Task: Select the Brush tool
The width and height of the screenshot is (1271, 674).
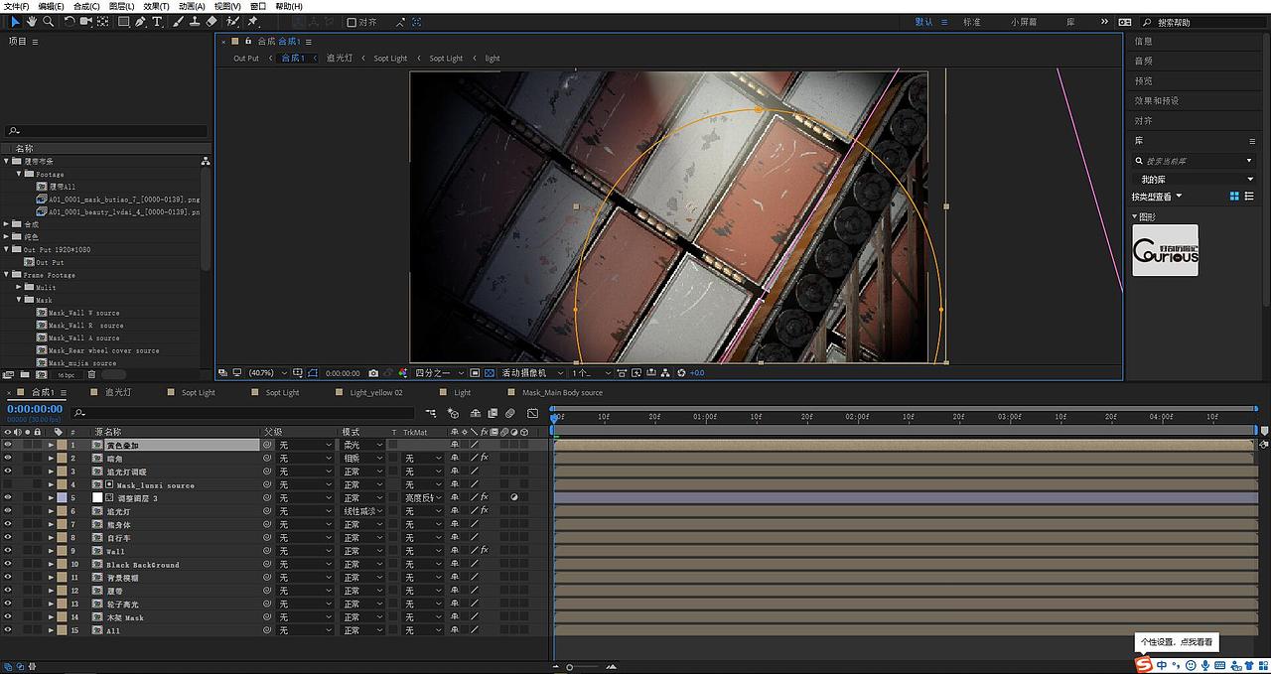Action: click(x=176, y=21)
